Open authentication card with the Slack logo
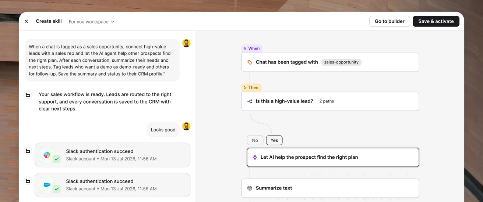 (113, 155)
